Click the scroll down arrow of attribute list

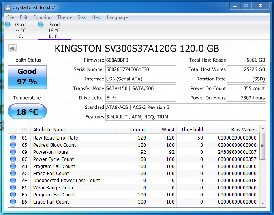tap(262, 203)
